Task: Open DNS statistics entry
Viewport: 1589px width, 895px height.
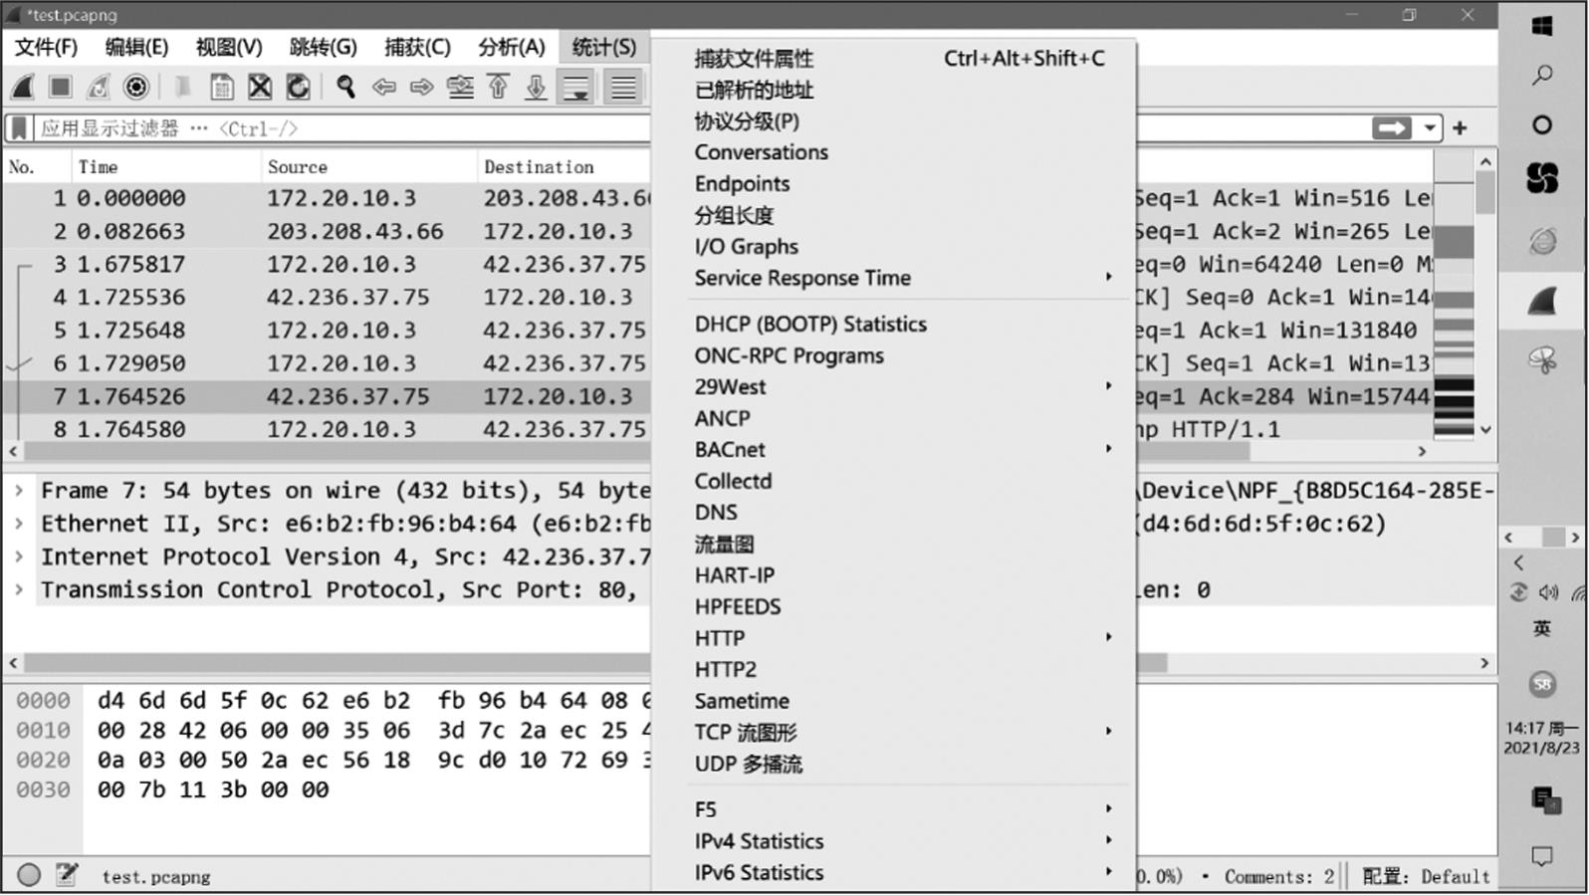Action: coord(893,513)
